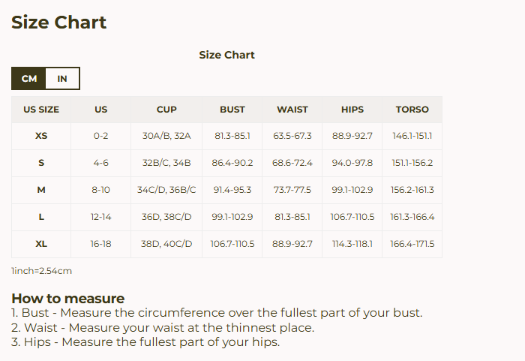Screen dimensions: 525x361
Task: Click the 91.4-95.3 bust value
Action: coord(232,191)
